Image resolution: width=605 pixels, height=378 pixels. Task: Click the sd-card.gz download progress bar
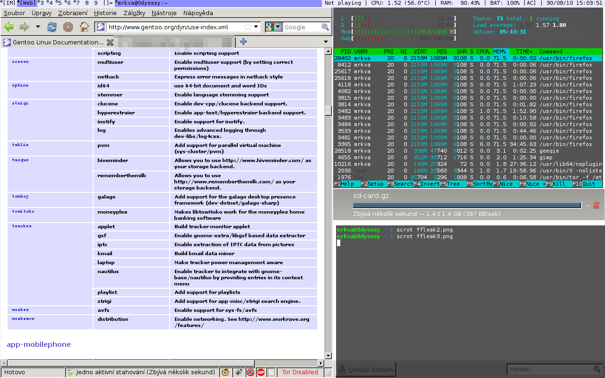coord(467,205)
